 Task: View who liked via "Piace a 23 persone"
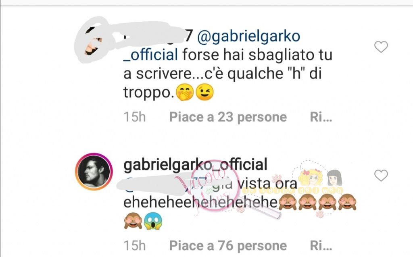coord(228,117)
